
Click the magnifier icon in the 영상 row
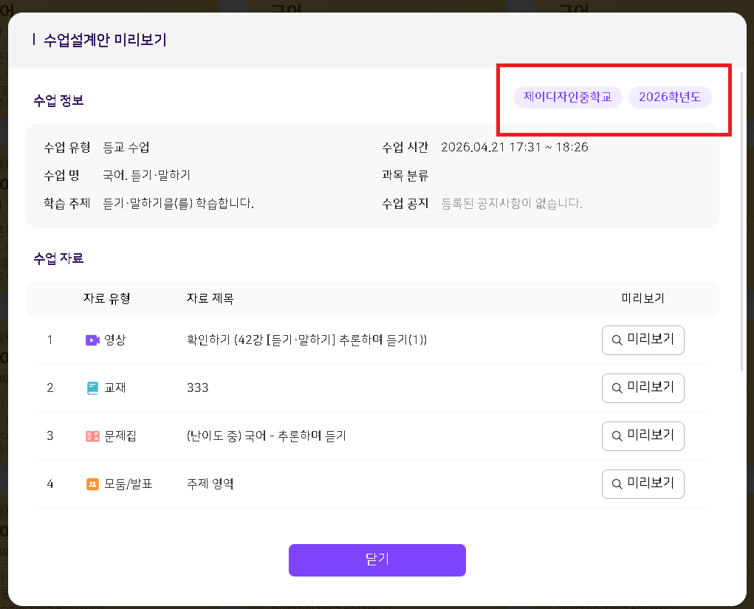pos(617,340)
